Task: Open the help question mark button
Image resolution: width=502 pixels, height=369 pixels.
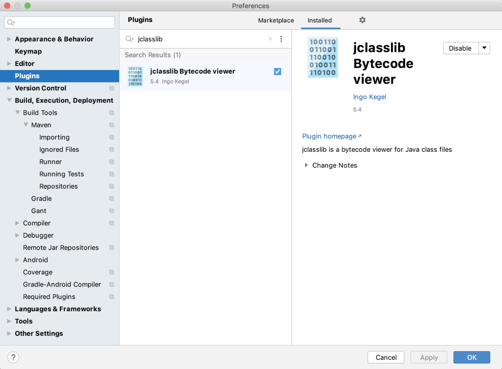Action: pyautogui.click(x=13, y=357)
